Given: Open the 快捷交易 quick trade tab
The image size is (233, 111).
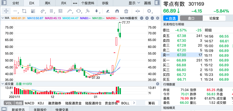Looking at the screenshot, I should [62, 109].
